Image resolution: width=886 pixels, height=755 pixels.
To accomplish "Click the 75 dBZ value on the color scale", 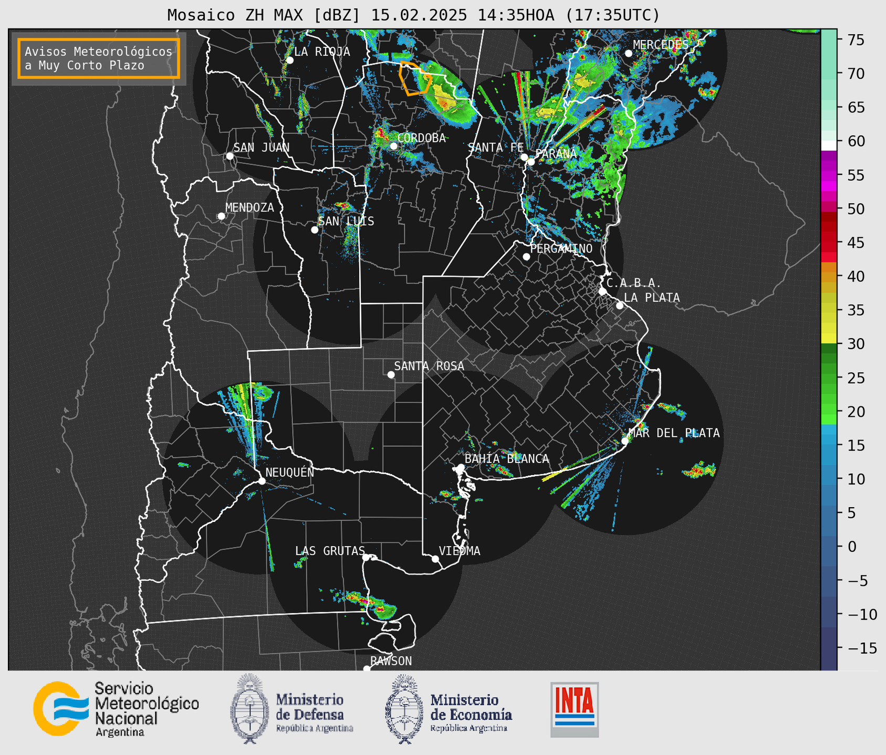I will pyautogui.click(x=855, y=40).
